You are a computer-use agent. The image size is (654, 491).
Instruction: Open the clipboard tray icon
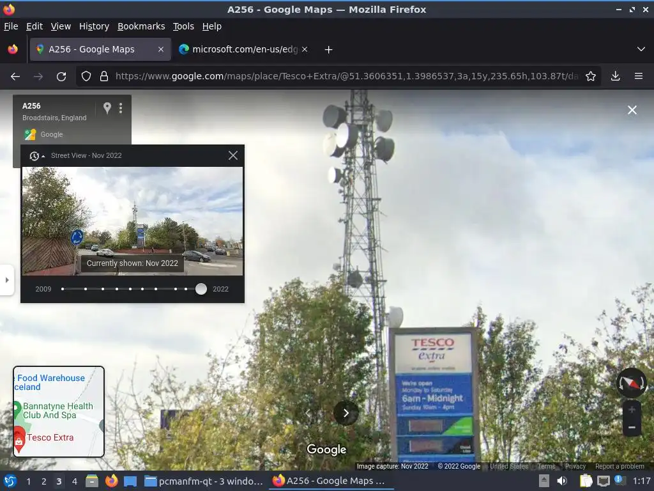pos(586,481)
